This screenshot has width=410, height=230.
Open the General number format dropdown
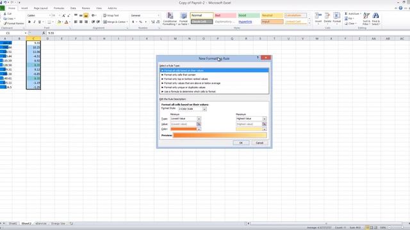pos(158,15)
